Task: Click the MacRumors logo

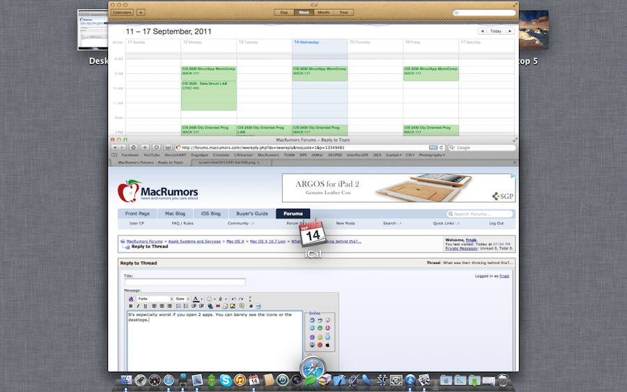Action: [158, 191]
